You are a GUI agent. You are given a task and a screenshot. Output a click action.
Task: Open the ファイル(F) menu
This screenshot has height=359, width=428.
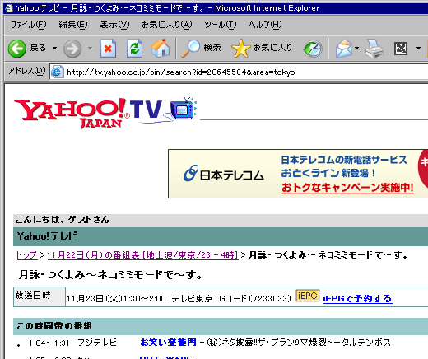pos(29,25)
